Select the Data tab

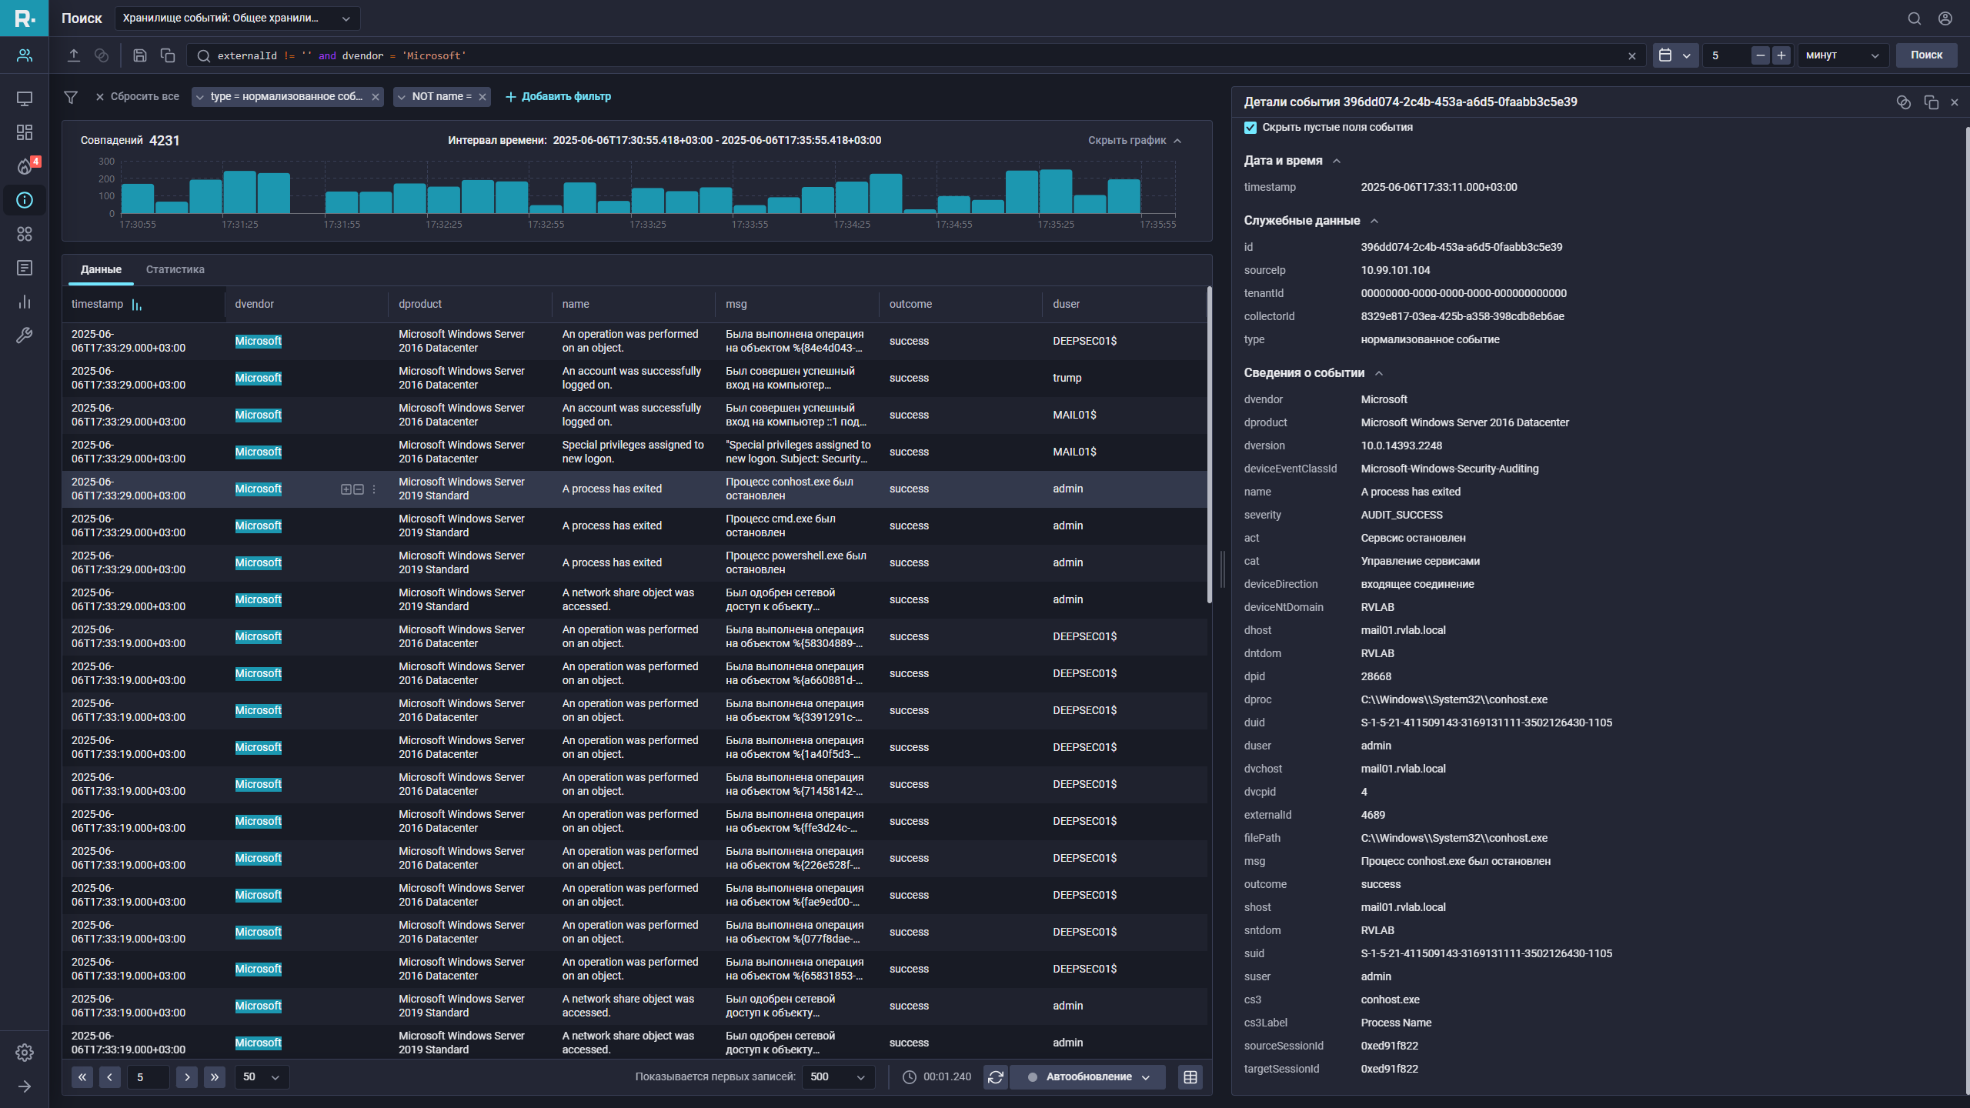click(x=101, y=270)
